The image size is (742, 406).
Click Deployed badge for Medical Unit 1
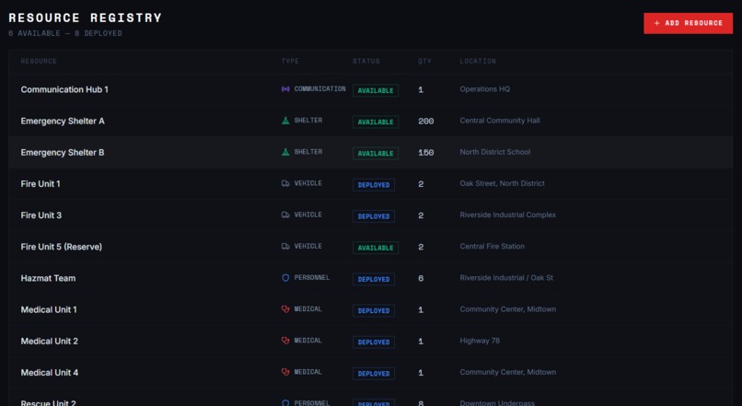click(374, 310)
